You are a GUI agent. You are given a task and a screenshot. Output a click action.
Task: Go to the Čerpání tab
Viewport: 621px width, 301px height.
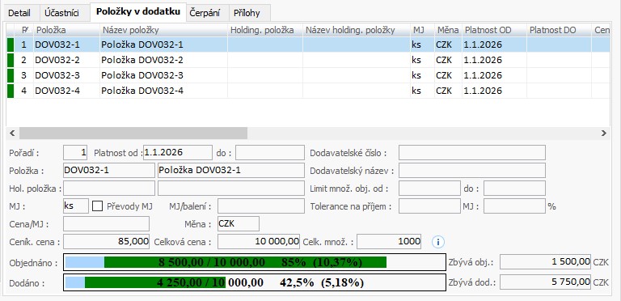click(x=205, y=13)
